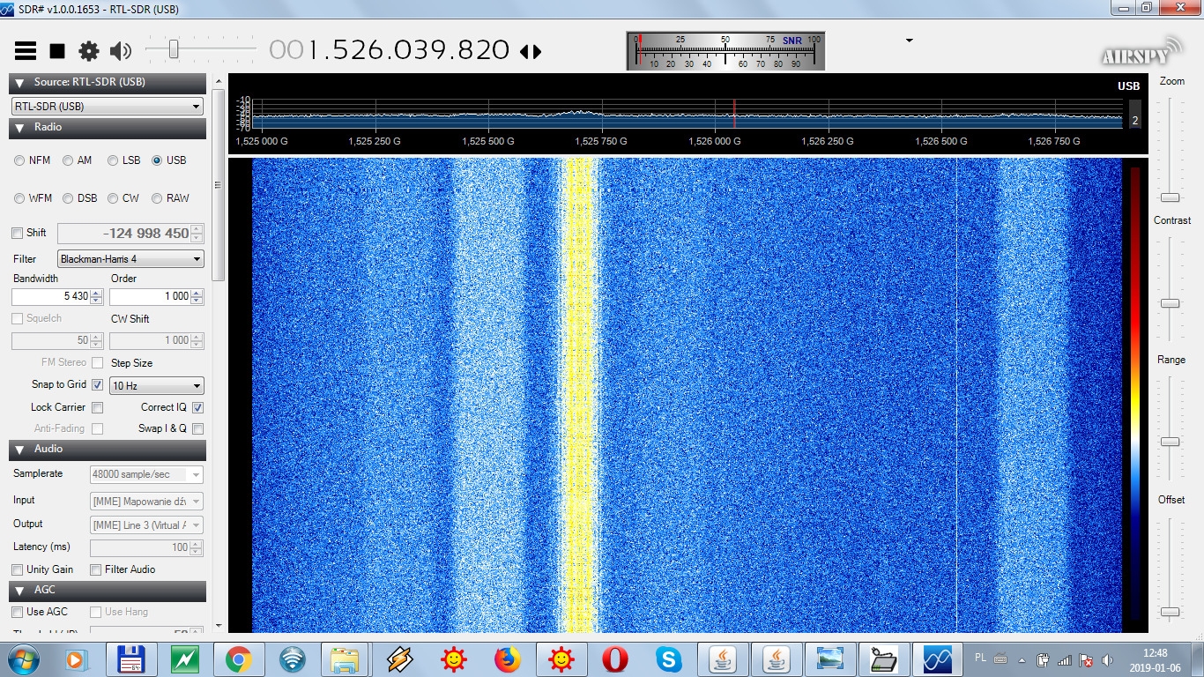Open the RTL-SDR (USB) source dropdown
The height and width of the screenshot is (677, 1204).
coord(108,106)
